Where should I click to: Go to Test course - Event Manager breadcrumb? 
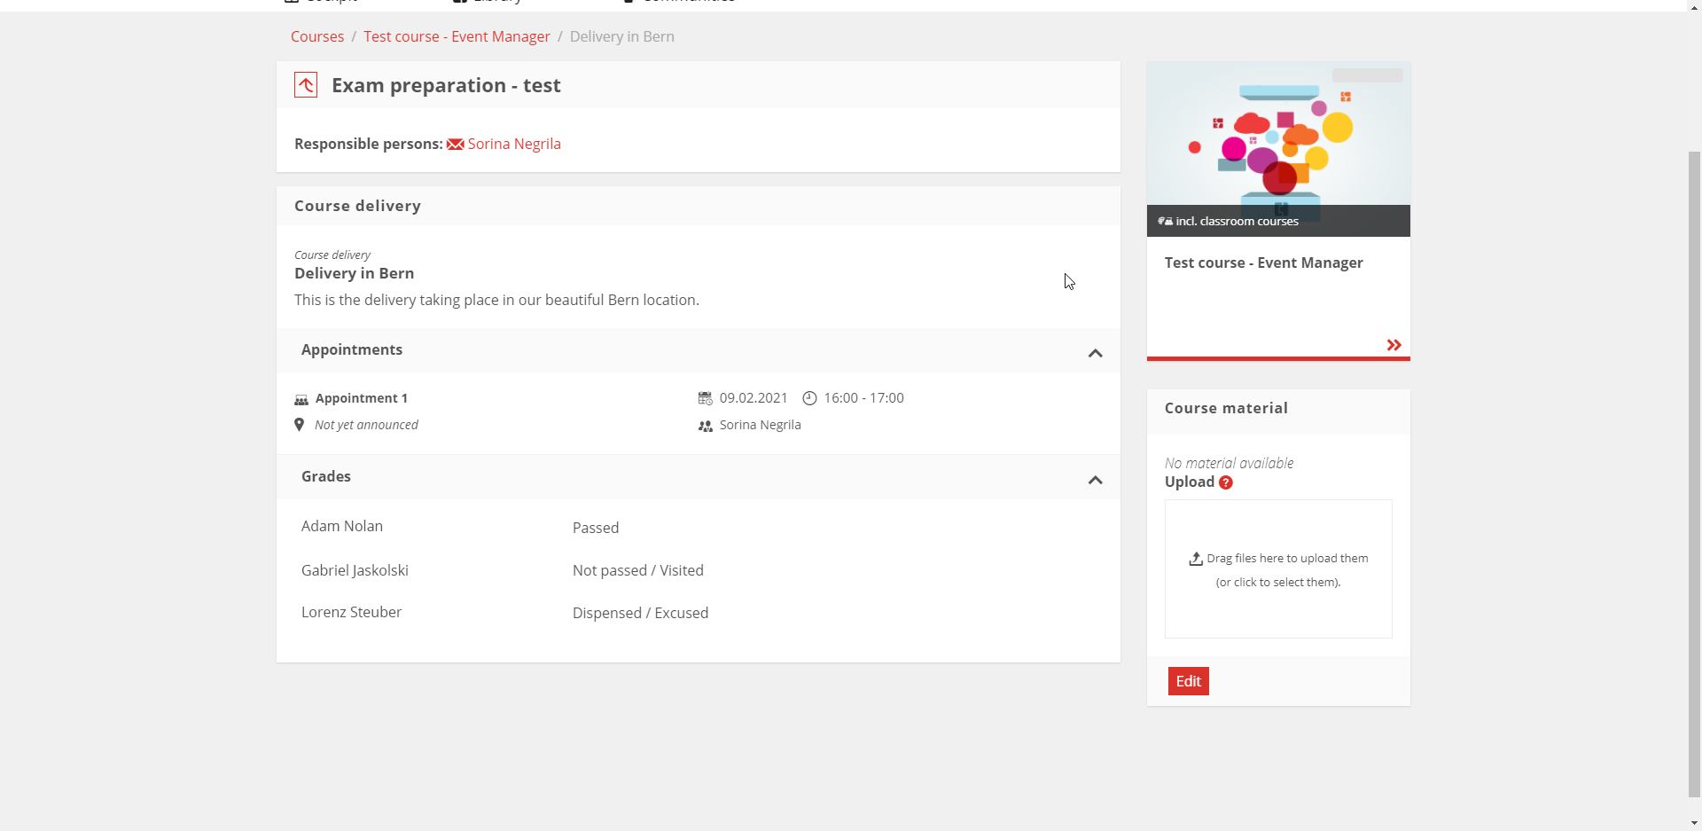[x=457, y=36]
